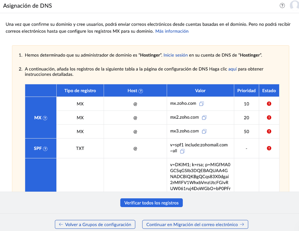Copy the mx.zoho.com value
The width and height of the screenshot is (299, 231).
coord(202,104)
